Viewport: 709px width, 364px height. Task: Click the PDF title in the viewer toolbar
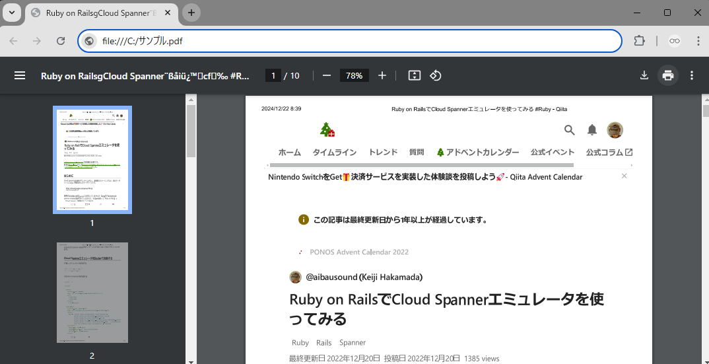(x=145, y=76)
